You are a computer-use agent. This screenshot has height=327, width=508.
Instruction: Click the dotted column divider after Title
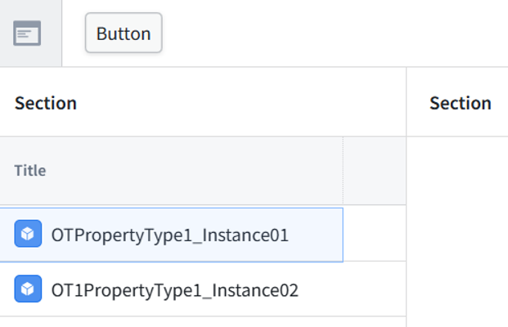pyautogui.click(x=343, y=171)
